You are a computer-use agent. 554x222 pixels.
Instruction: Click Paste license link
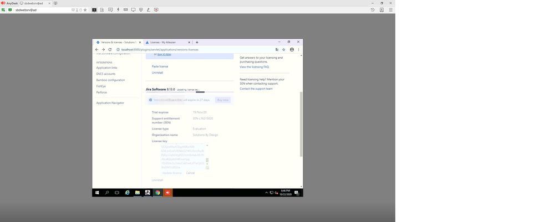160,66
